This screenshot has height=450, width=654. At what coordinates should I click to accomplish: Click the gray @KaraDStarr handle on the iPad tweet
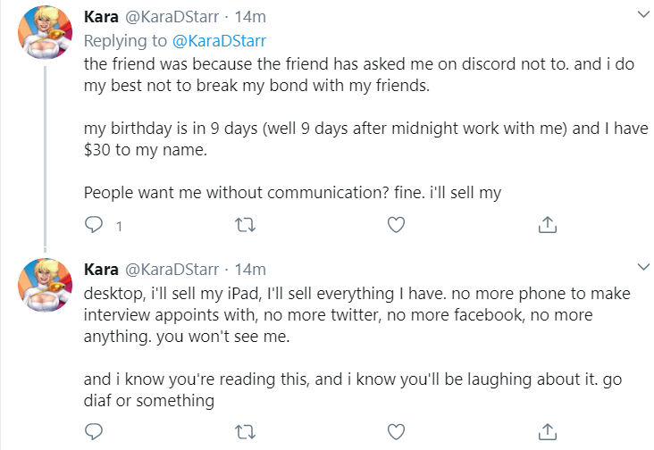pos(172,270)
